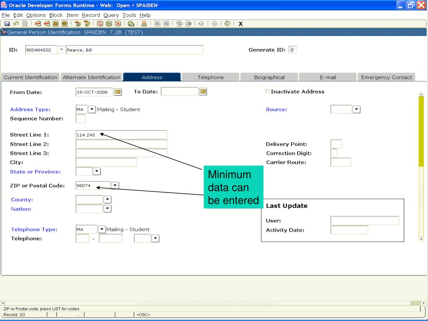The height and width of the screenshot is (321, 428).
Task: Open the County dropdown arrow
Action: (x=107, y=199)
